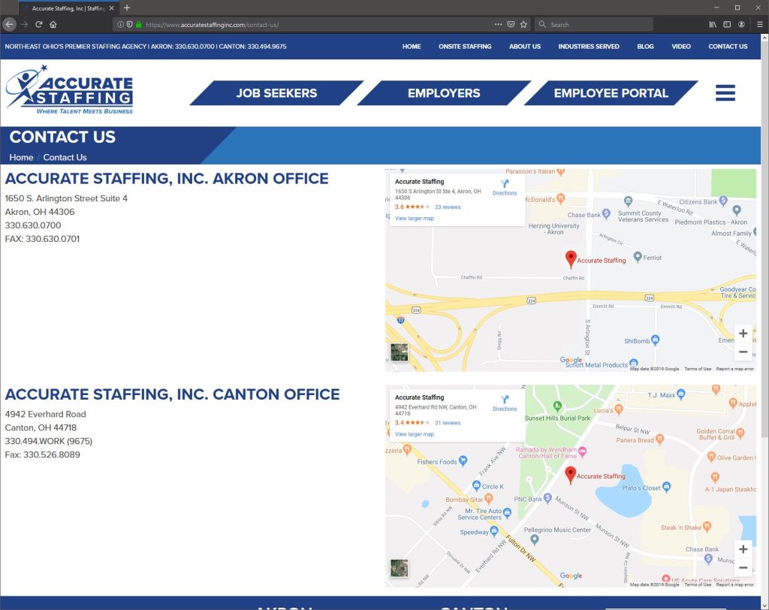
Task: Open the tracking protection shield icon
Action: tap(129, 25)
